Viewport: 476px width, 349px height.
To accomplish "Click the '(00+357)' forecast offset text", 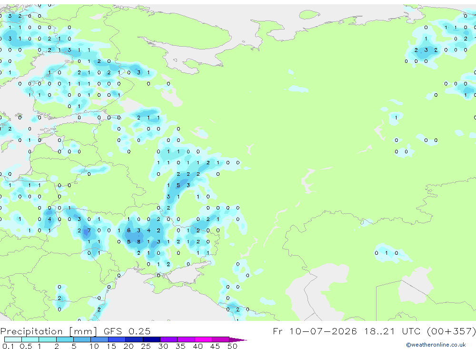I will pyautogui.click(x=451, y=331).
